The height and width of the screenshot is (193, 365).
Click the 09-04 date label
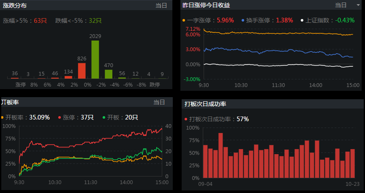[205, 184]
